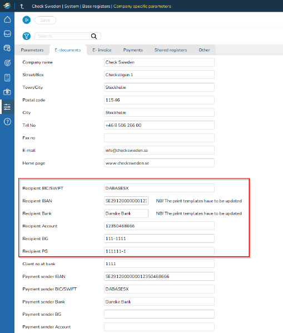Edit the City field
Image resolution: width=283 pixels, height=333 pixels.
coord(159,112)
